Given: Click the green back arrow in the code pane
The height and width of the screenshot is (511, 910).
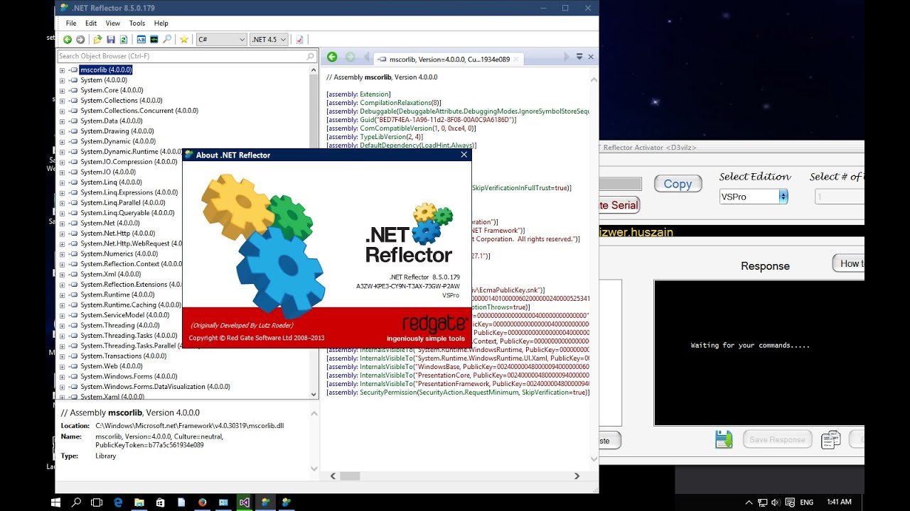Looking at the screenshot, I should tap(332, 57).
